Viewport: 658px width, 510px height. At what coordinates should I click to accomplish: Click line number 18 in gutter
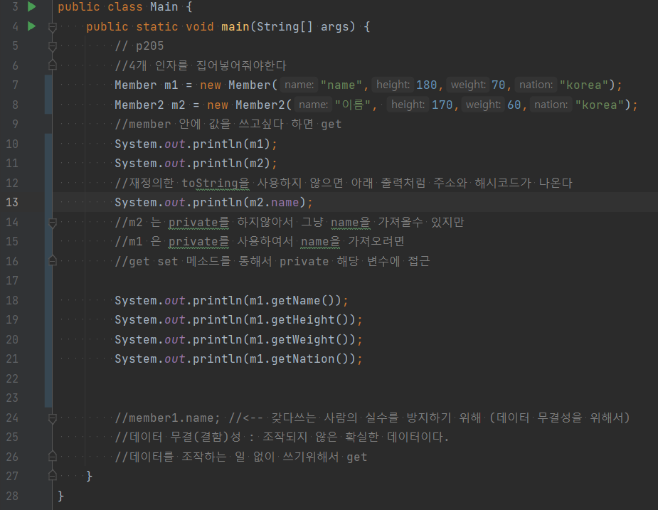coord(12,300)
